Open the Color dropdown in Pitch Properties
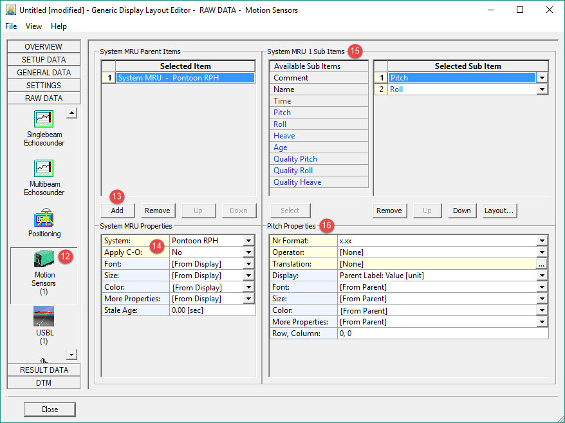The image size is (565, 423). pyautogui.click(x=542, y=310)
